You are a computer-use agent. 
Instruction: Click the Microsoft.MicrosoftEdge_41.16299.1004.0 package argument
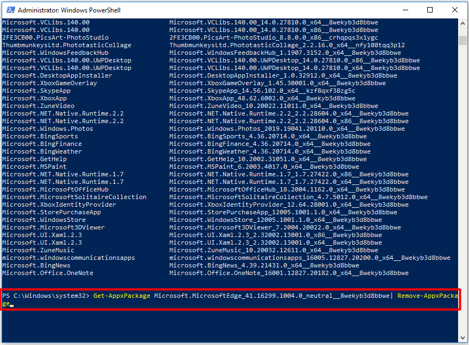pos(272,296)
